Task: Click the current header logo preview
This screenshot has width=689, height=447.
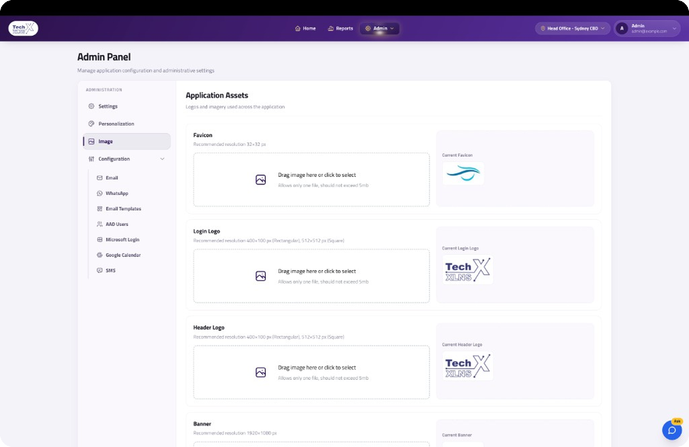Action: coord(467,366)
